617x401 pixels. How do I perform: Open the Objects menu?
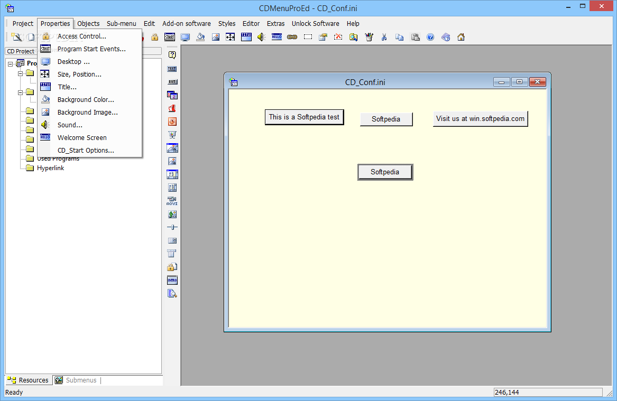coord(88,24)
